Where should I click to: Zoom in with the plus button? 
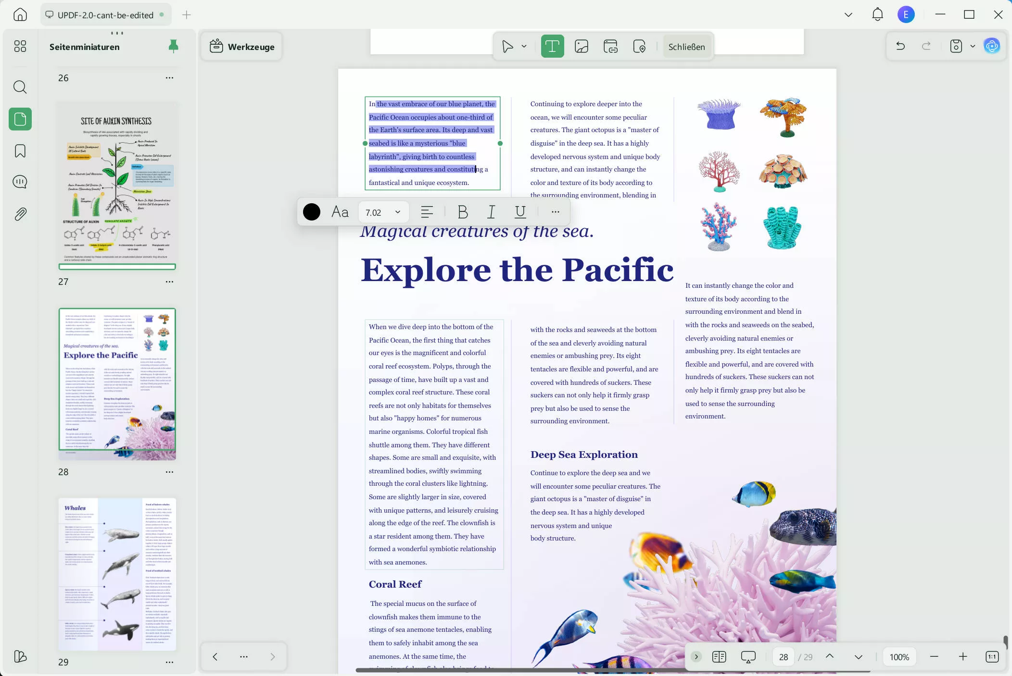tap(963, 657)
